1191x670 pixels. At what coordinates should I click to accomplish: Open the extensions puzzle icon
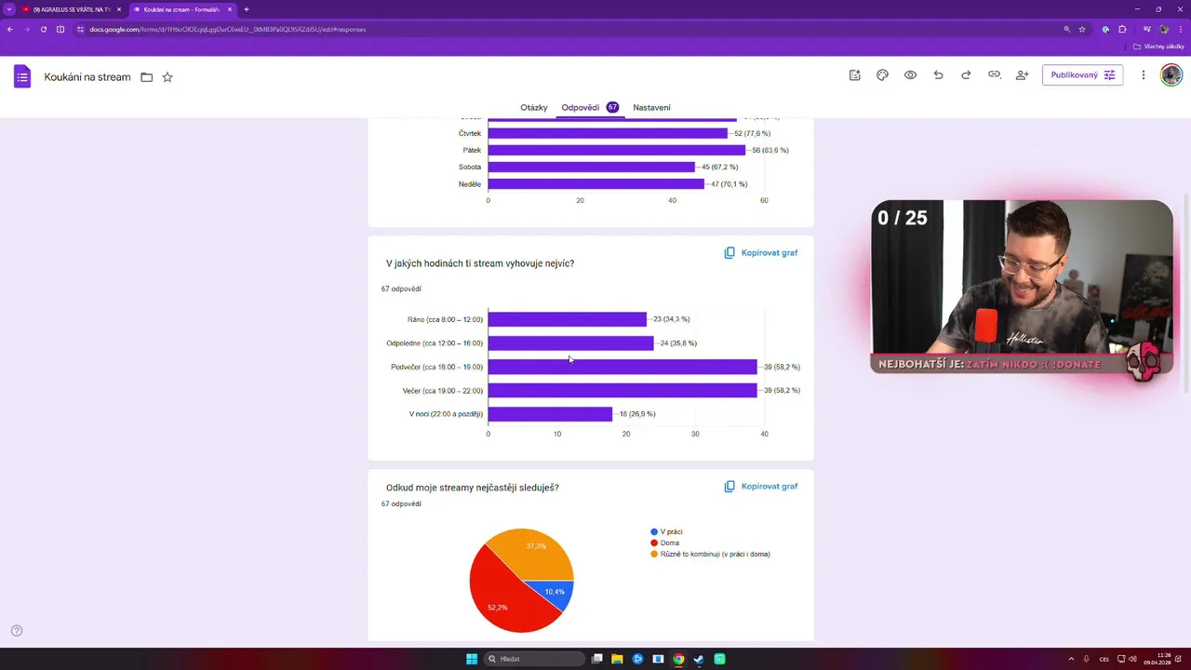[1122, 29]
